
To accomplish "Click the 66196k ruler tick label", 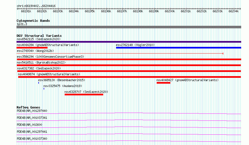I will 106,11.
